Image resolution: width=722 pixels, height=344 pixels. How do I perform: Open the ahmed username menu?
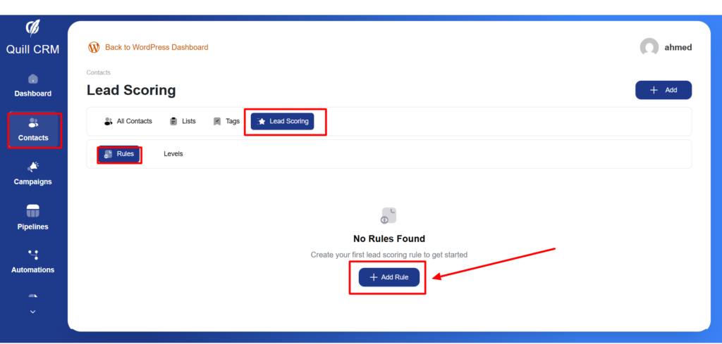tap(678, 47)
